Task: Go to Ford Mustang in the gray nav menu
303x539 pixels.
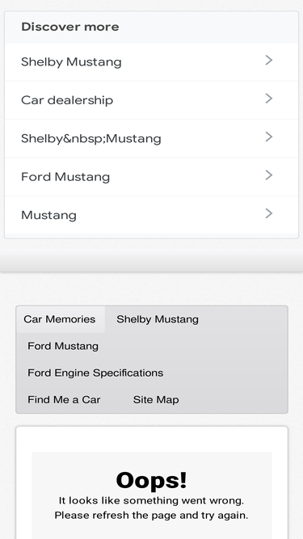Action: pos(63,346)
